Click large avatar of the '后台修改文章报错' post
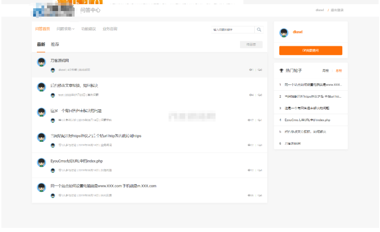This screenshot has width=380, height=232. [41, 87]
